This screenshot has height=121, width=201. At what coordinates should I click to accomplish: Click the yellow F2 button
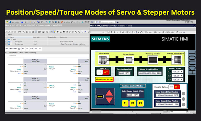tap(133, 103)
